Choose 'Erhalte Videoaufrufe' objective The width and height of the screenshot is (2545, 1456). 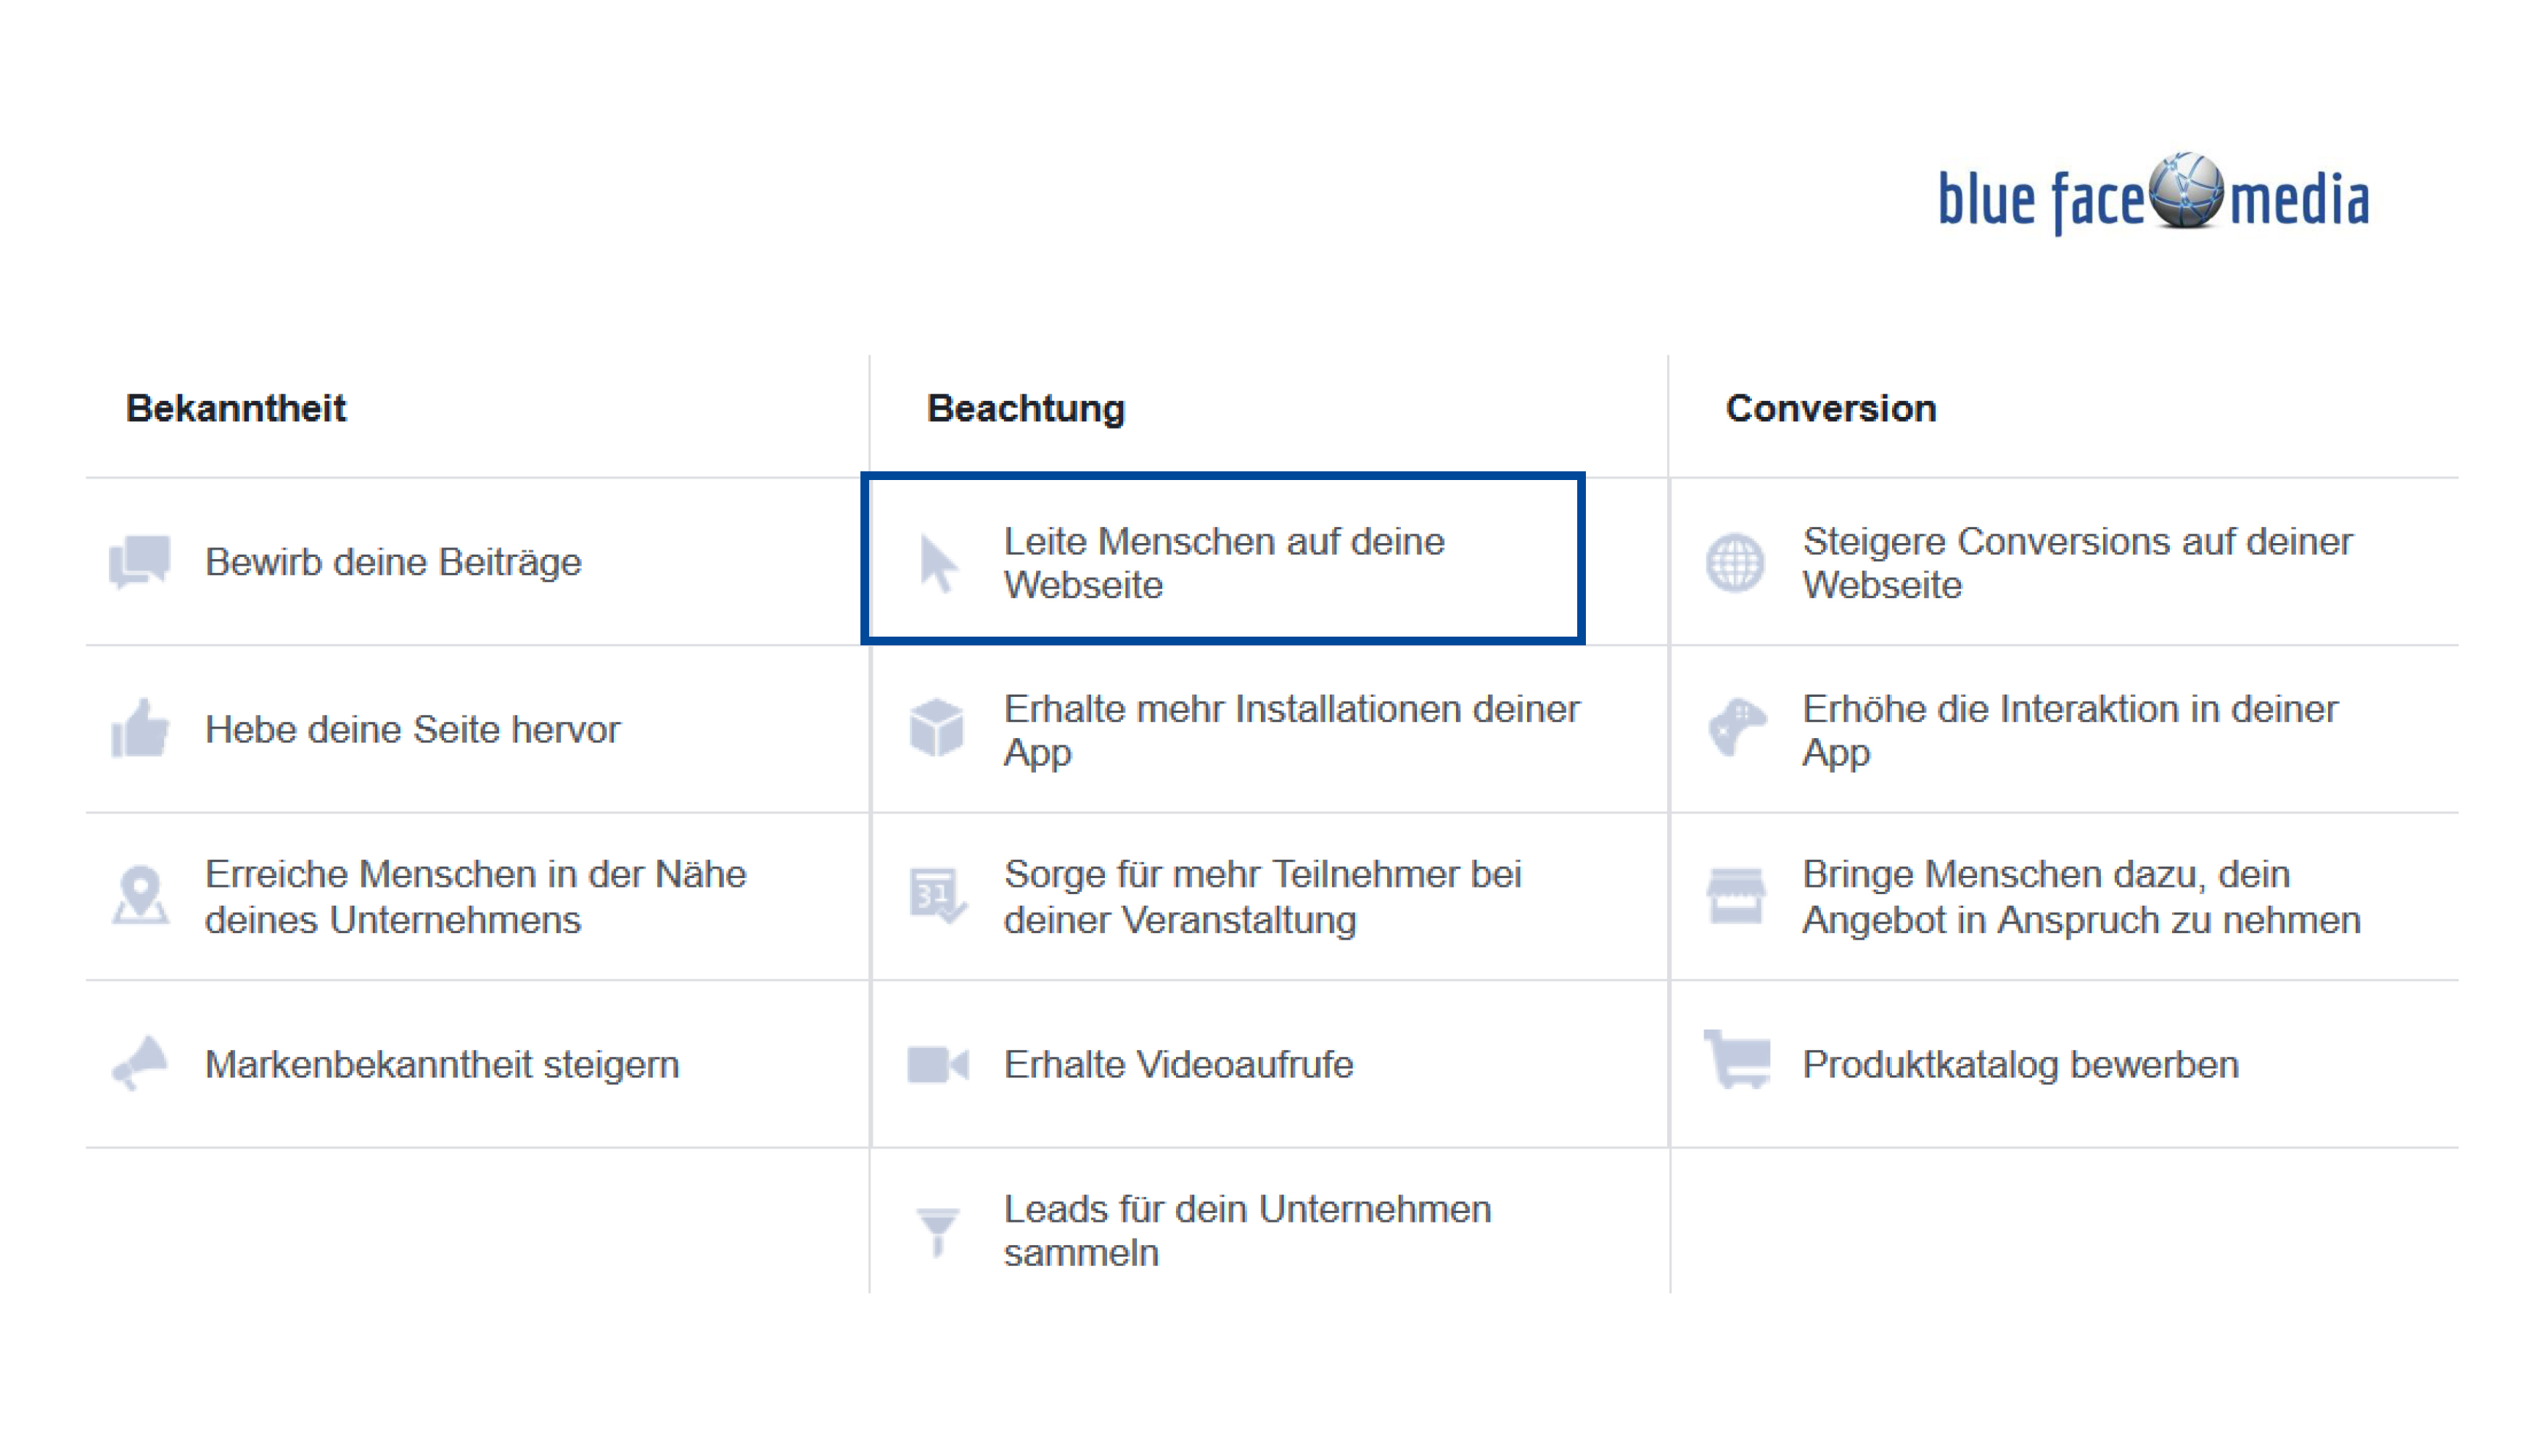pyautogui.click(x=1178, y=1065)
